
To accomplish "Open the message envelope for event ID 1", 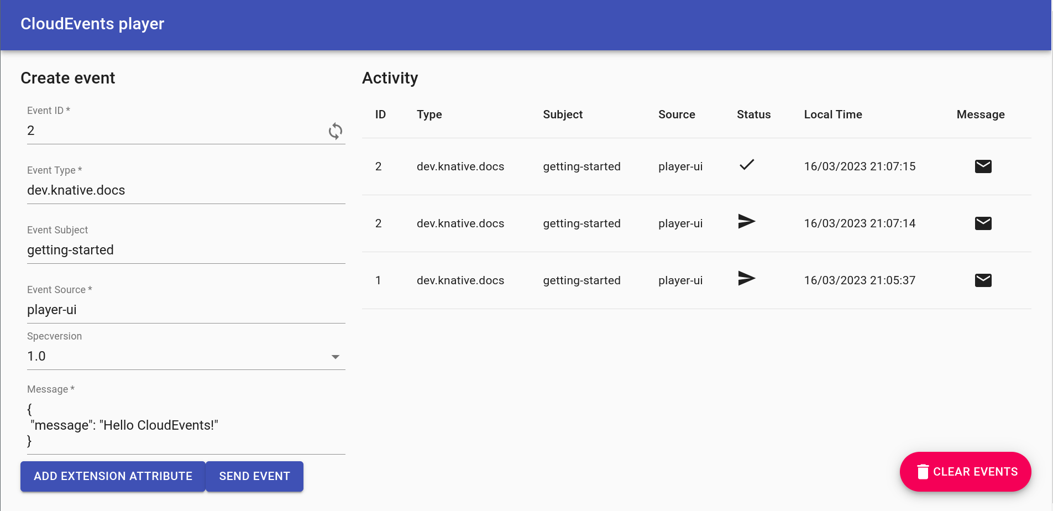I will point(983,280).
